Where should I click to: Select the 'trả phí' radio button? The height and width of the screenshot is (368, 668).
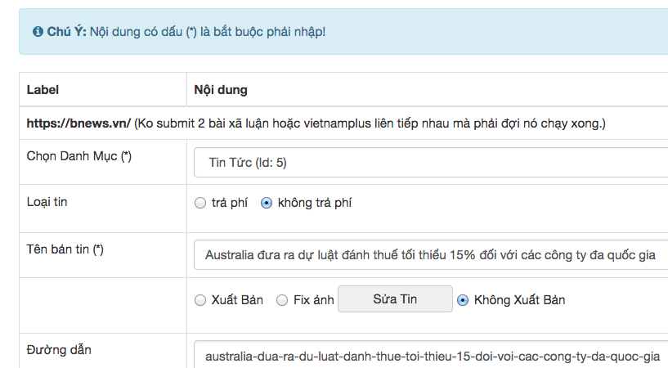pos(200,204)
